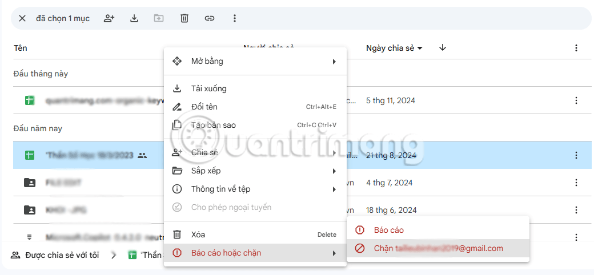
Task: Click the green Sheets icon of quantrimang file
Action: coord(30,100)
